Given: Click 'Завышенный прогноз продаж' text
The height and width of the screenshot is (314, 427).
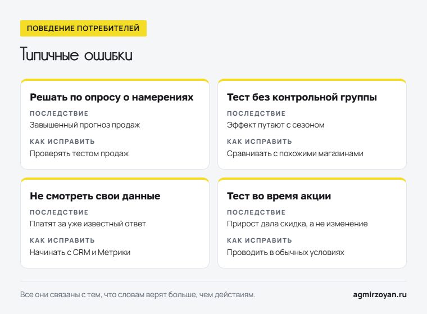Looking at the screenshot, I should [85, 125].
